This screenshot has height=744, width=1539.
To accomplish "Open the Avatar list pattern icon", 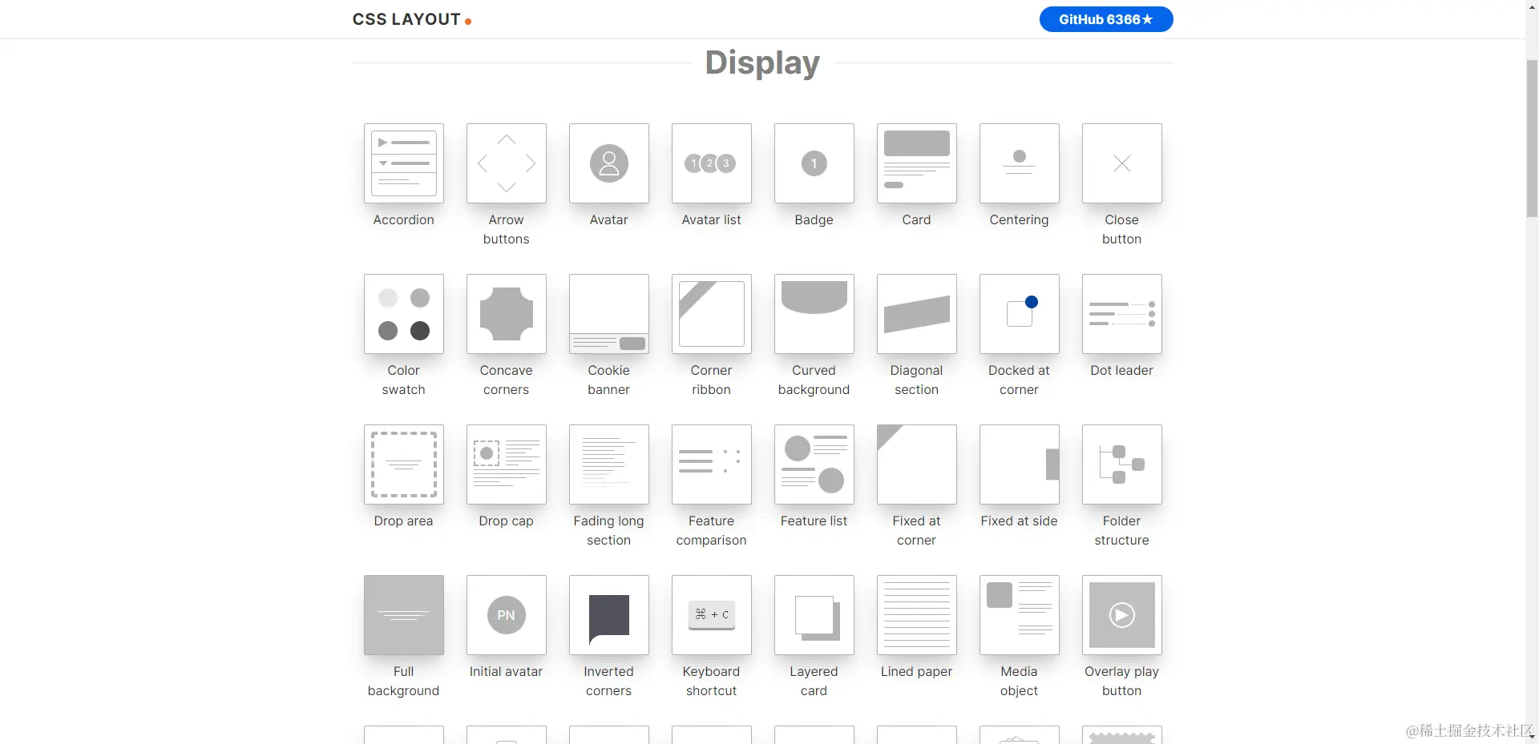I will (712, 163).
